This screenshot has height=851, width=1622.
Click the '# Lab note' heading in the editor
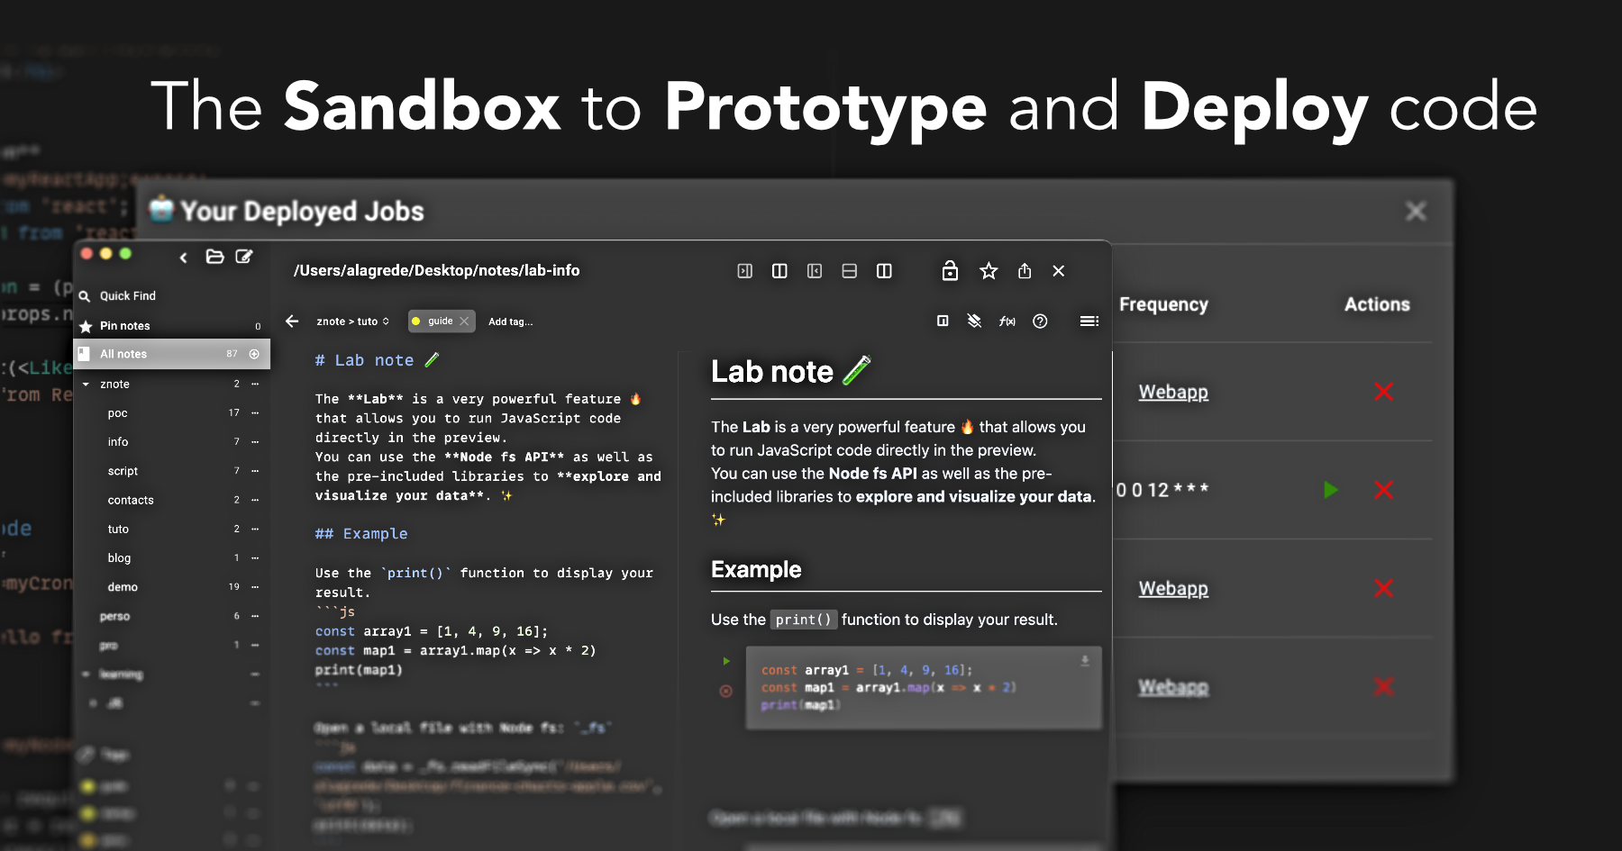click(376, 361)
